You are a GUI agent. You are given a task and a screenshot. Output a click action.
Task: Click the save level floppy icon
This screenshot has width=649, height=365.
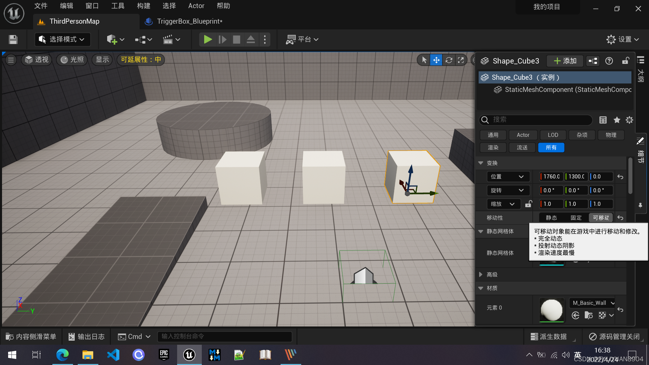click(x=13, y=40)
